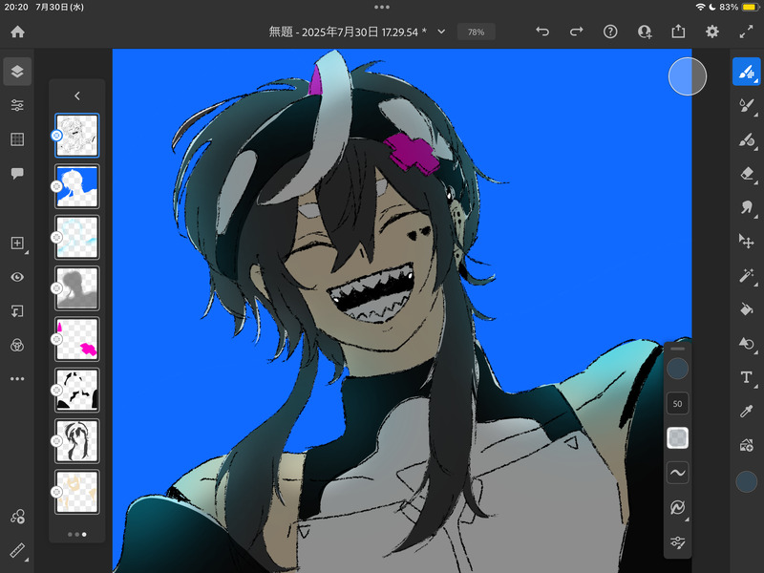Select the Move transform tool

pyautogui.click(x=747, y=241)
